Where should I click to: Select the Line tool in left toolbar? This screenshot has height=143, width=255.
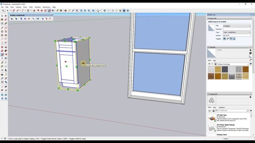coord(2,28)
